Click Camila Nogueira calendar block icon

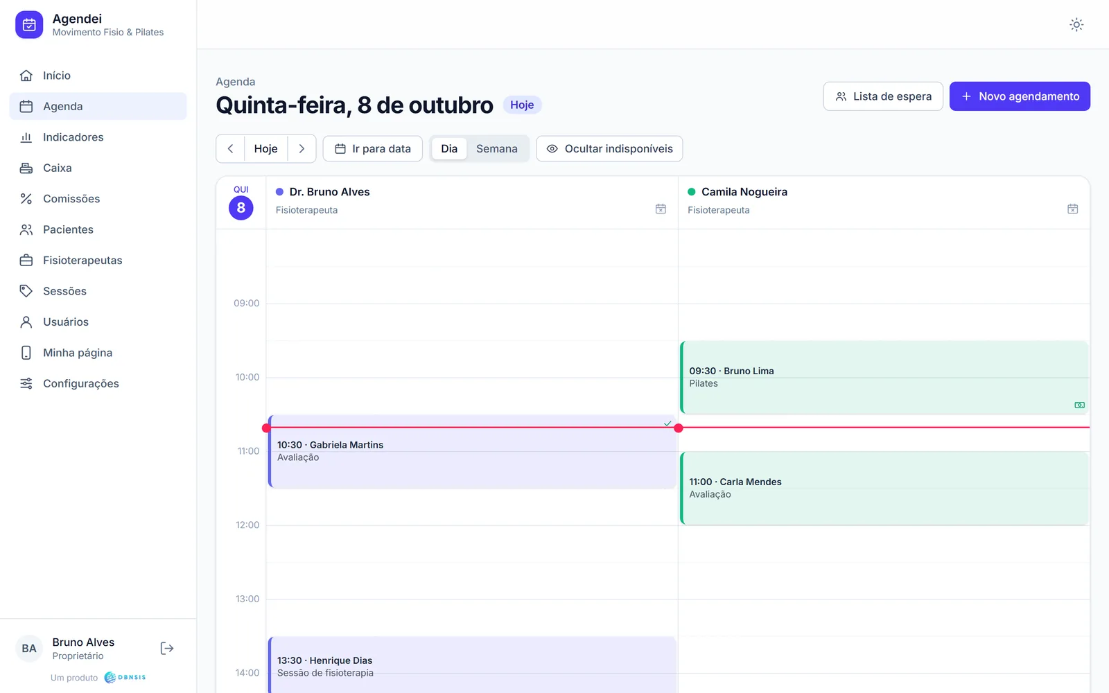click(x=1072, y=209)
